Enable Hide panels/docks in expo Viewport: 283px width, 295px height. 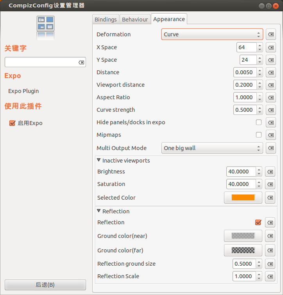tap(259, 122)
